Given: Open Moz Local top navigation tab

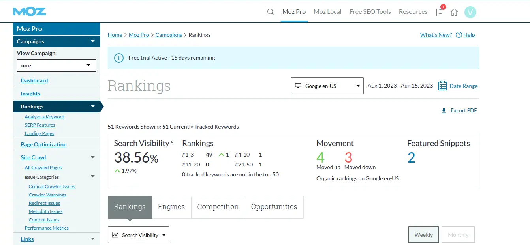Looking at the screenshot, I should (327, 12).
